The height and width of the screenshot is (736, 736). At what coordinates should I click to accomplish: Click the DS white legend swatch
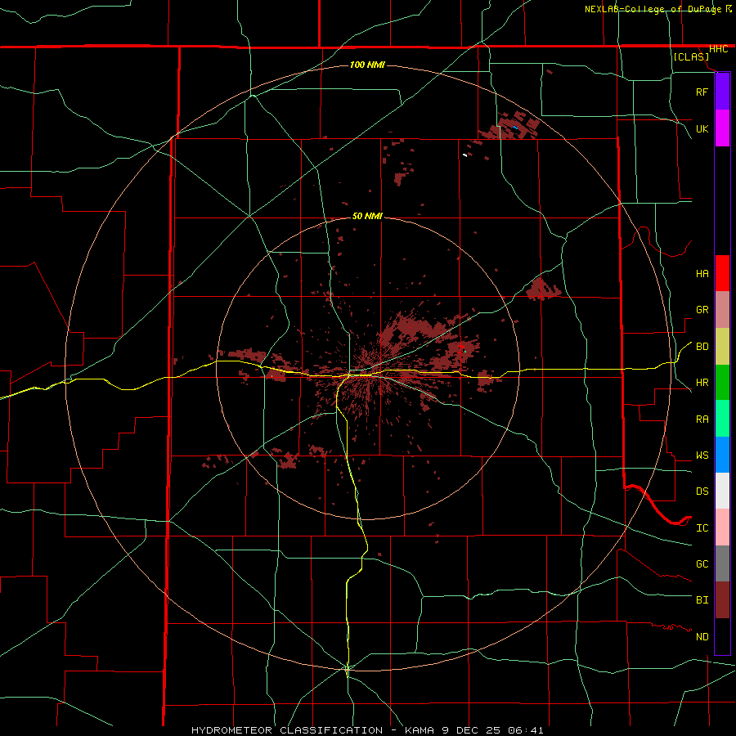pyautogui.click(x=722, y=491)
